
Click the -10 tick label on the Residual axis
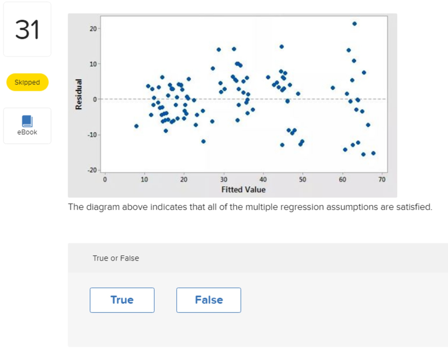click(x=92, y=135)
